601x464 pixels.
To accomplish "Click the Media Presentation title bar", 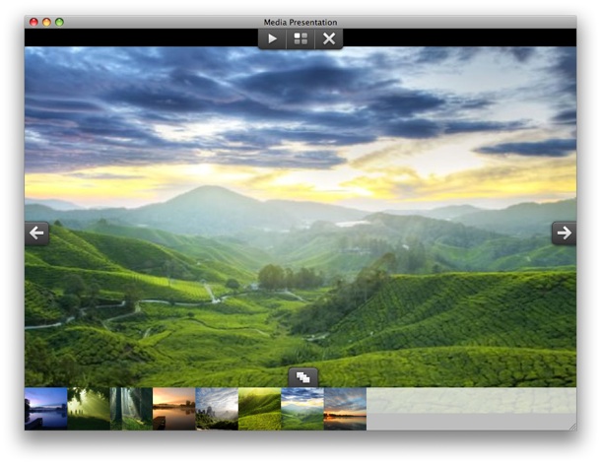I will (x=300, y=22).
